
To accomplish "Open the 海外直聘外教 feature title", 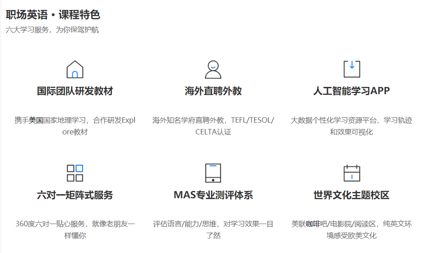I will click(x=213, y=91).
